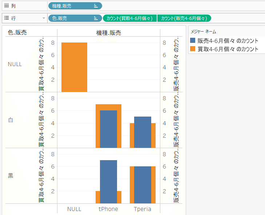
Task: Click the 色.販売 row header
Action: pyautogui.click(x=17, y=32)
